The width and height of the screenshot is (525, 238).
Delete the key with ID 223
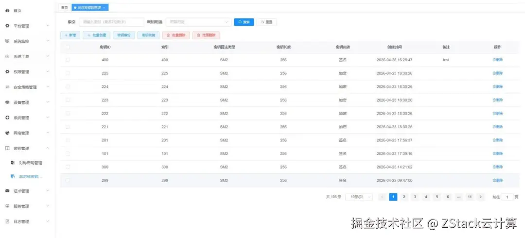tap(498, 100)
